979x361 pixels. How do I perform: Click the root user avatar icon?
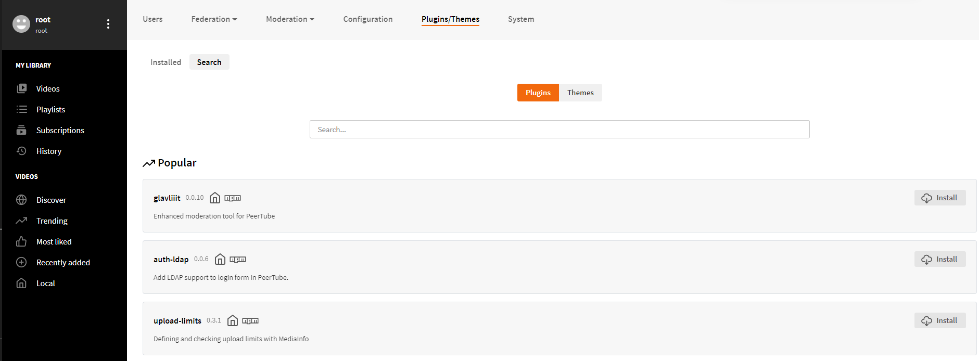tap(21, 24)
